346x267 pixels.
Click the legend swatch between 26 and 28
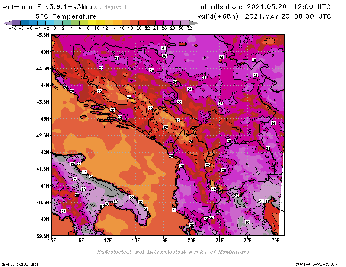168,23
